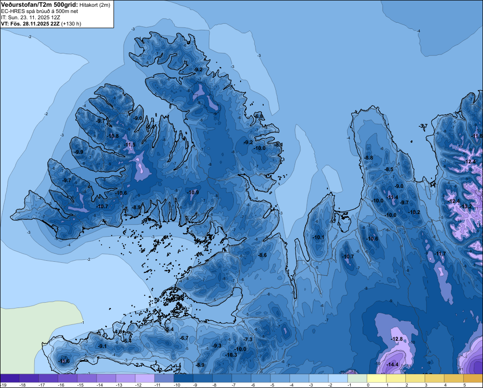This screenshot has width=483, height=388.
Task: Pick legend color between -5 and -4
Action: (x=280, y=378)
